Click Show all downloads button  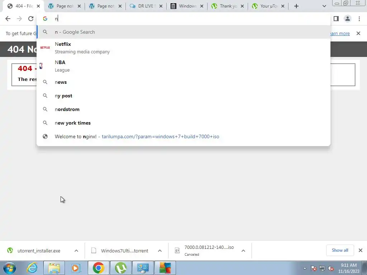[x=340, y=250]
